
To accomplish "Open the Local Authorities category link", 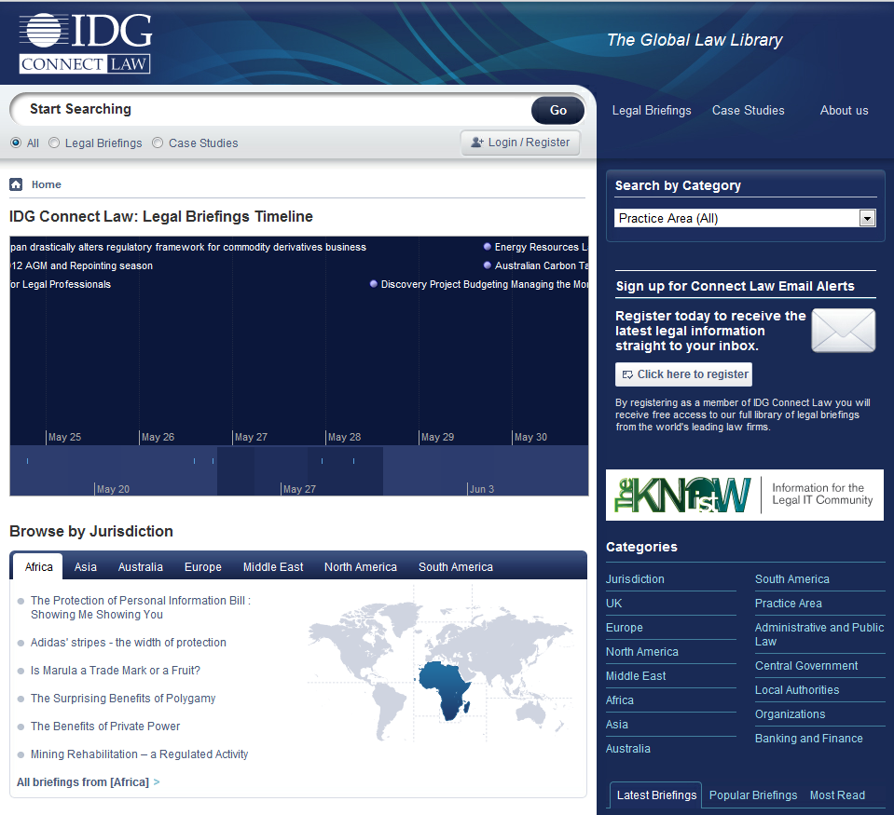I will [797, 689].
